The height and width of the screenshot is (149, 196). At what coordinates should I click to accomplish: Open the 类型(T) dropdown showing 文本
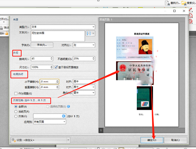(63, 27)
